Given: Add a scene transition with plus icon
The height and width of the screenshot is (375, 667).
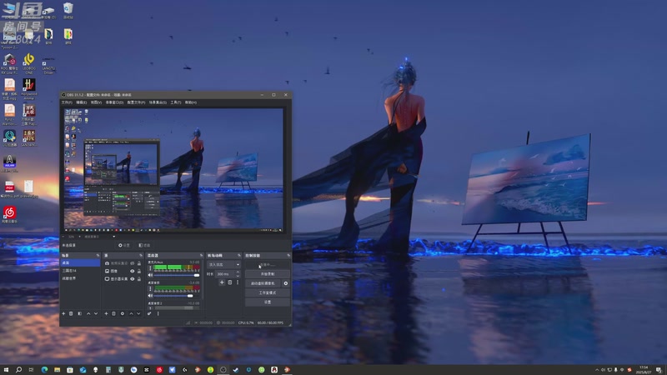Looking at the screenshot, I should pos(222,282).
